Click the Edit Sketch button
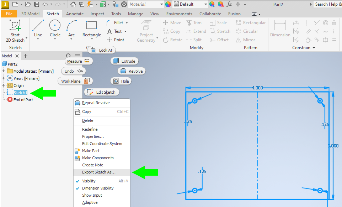 click(x=102, y=92)
